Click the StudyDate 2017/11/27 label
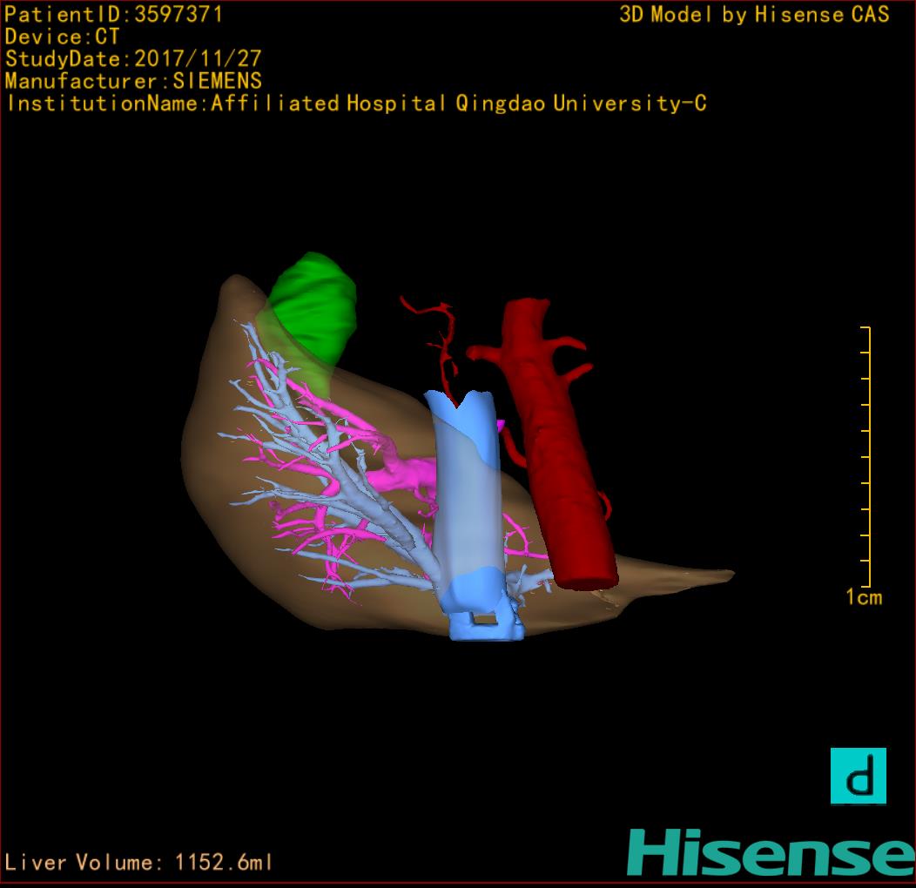The image size is (916, 888). pos(133,59)
